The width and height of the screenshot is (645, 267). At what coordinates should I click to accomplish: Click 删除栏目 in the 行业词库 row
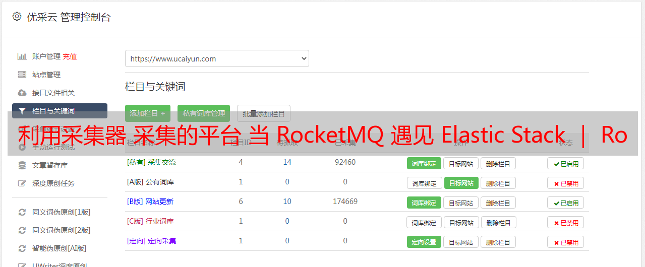(x=499, y=222)
